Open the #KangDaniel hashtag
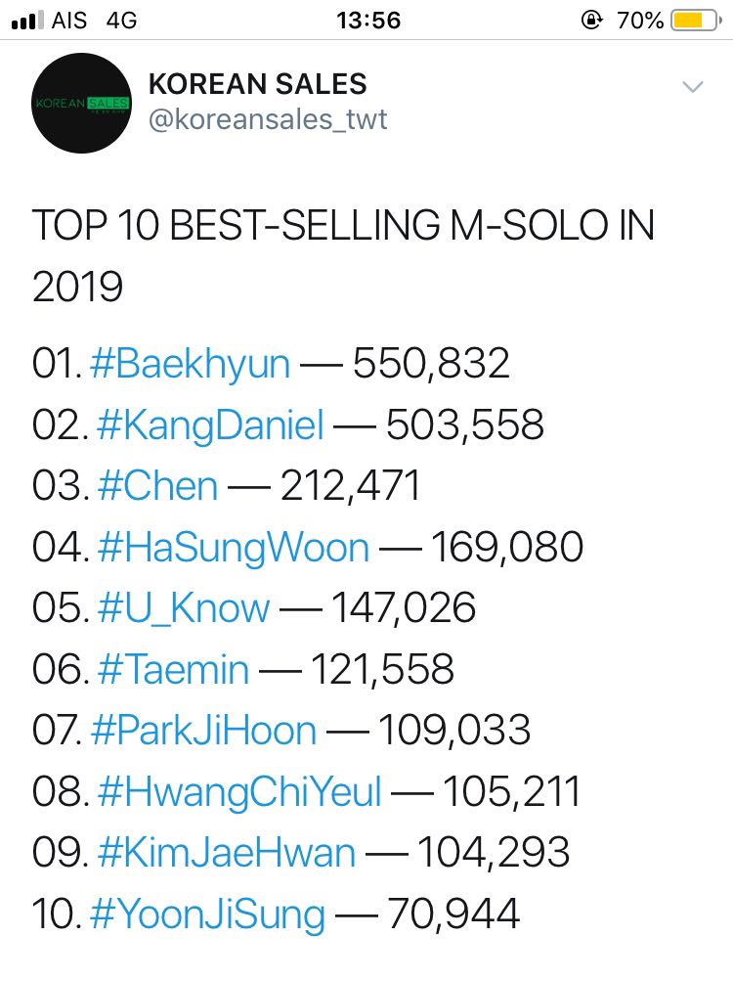This screenshot has height=981, width=733. click(211, 424)
